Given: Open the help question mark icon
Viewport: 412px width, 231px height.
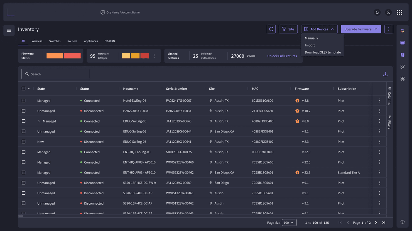Looking at the screenshot, I should 403,222.
